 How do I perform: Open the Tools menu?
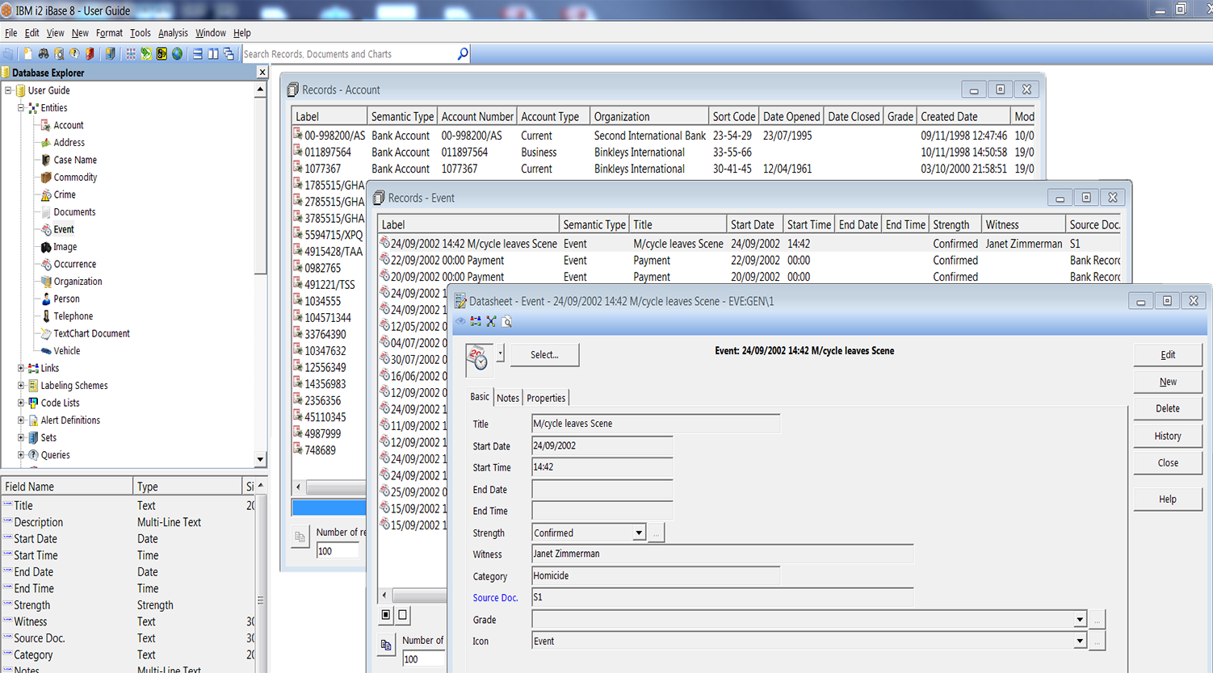(x=141, y=33)
